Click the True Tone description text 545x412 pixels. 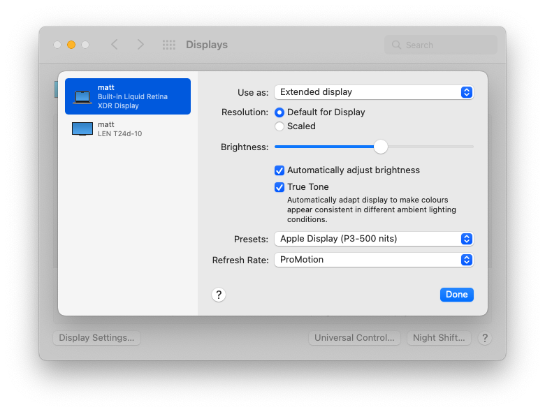372,209
